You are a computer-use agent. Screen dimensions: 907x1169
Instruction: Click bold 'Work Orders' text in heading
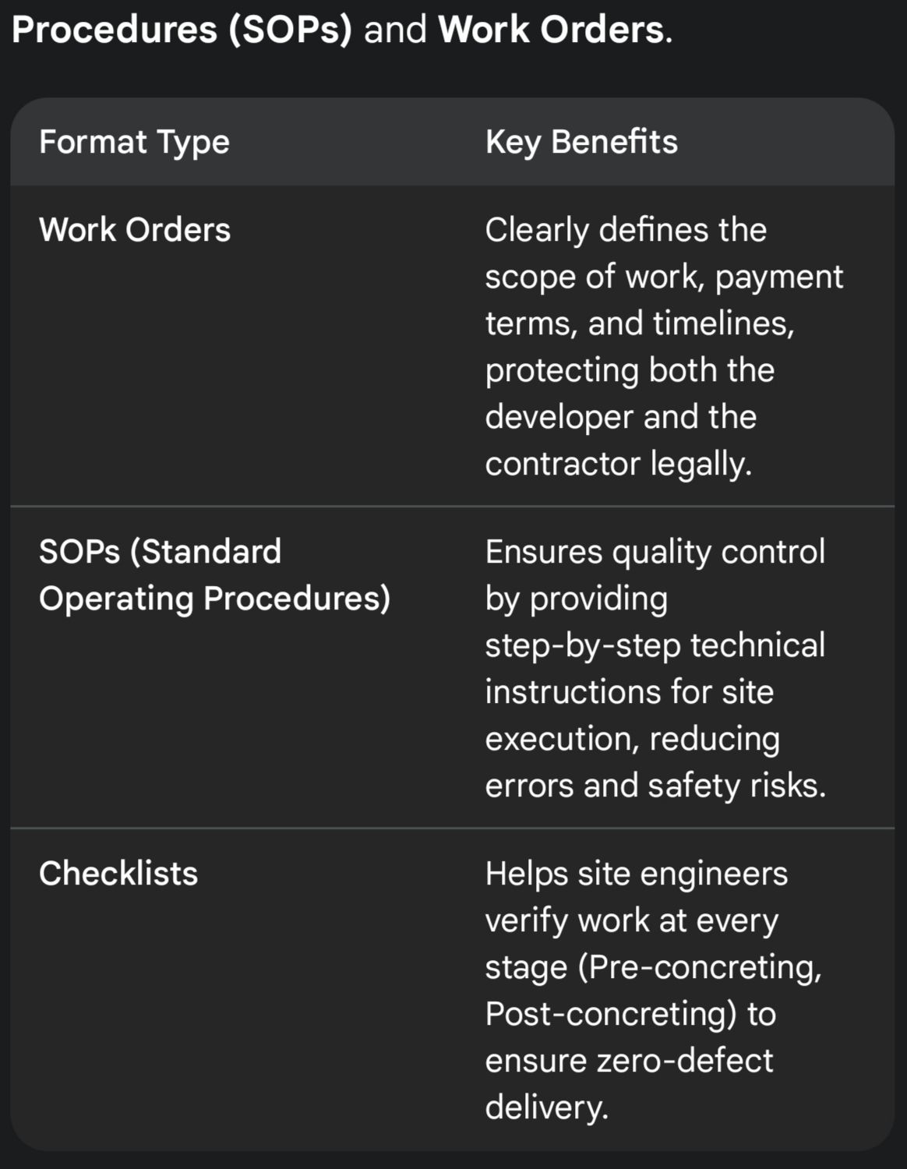[551, 30]
